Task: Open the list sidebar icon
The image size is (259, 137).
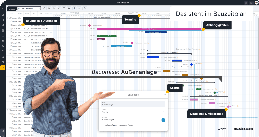Action: pos(3,36)
